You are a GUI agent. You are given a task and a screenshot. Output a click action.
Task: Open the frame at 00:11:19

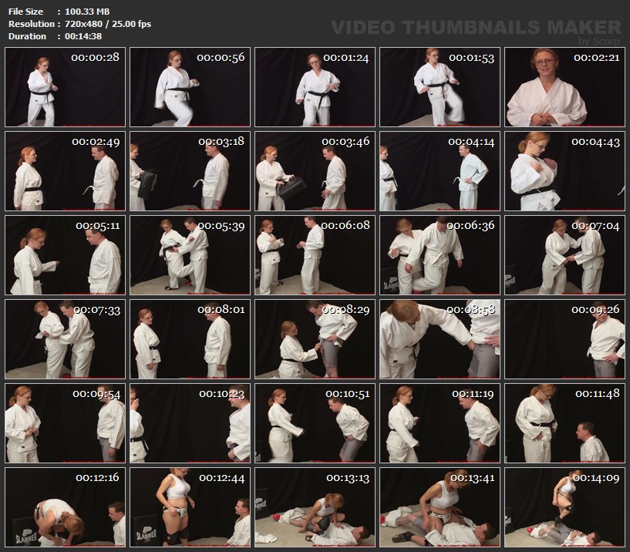click(x=440, y=423)
